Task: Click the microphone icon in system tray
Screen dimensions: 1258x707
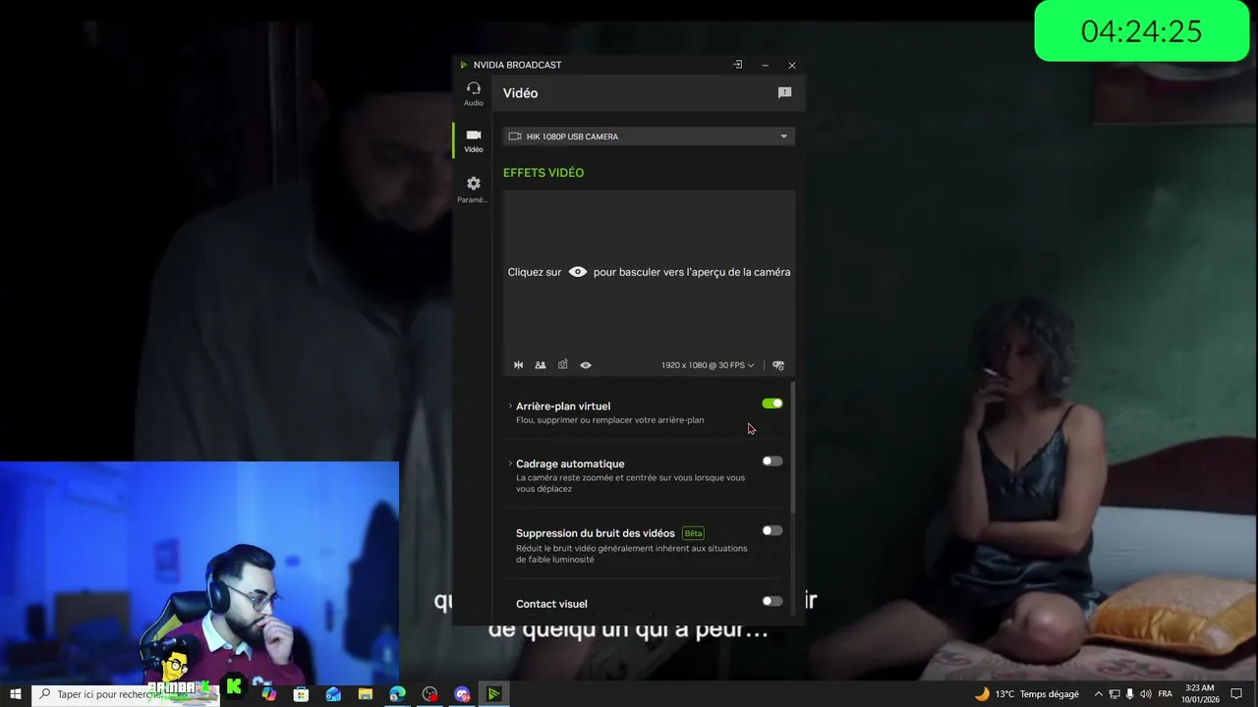Action: point(1129,694)
